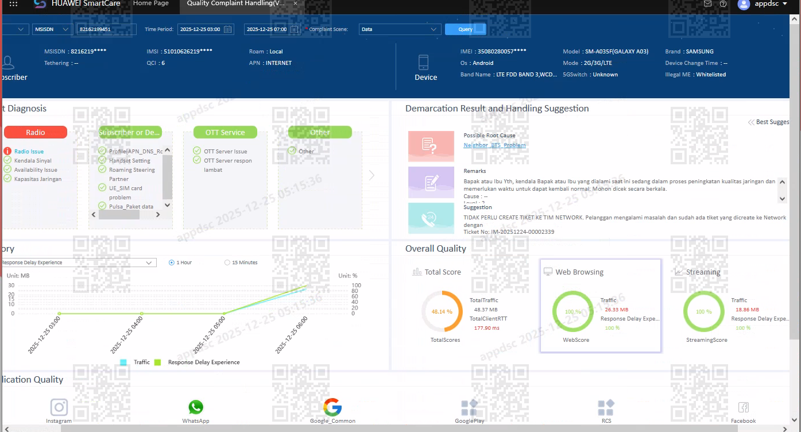This screenshot has height=432, width=801.
Task: Click Remarks scrollbar up arrow
Action: (782, 182)
